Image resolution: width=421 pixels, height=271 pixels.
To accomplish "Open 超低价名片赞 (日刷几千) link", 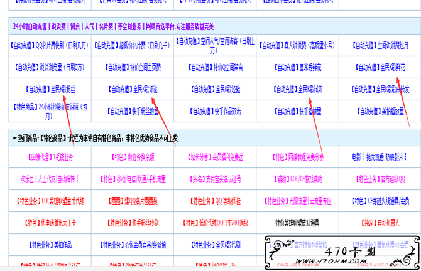I will (132, 46).
